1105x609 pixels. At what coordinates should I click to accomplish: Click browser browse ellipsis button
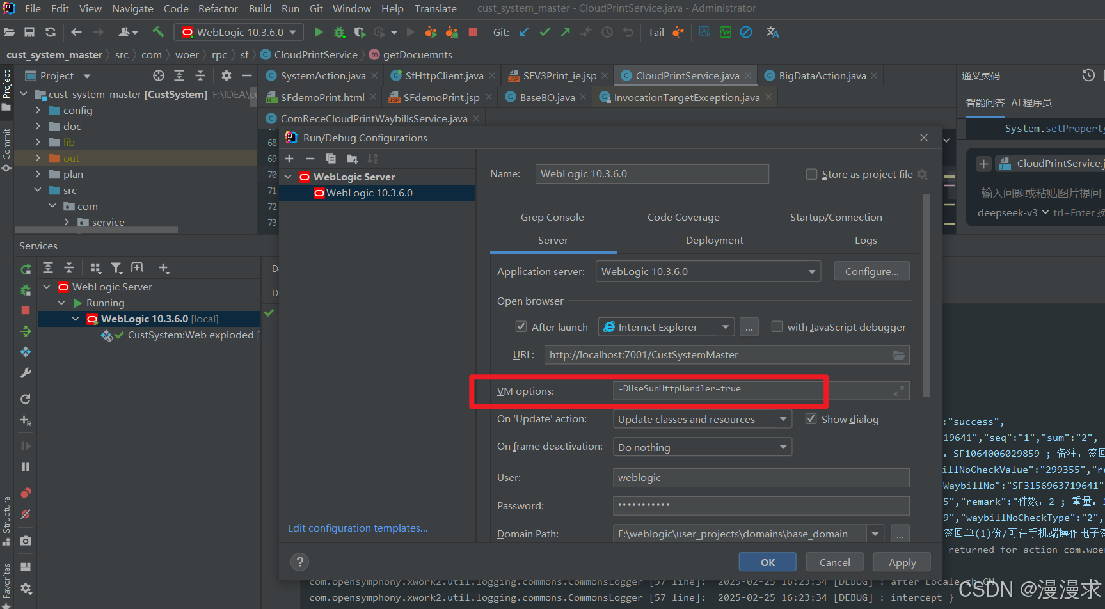(x=749, y=327)
